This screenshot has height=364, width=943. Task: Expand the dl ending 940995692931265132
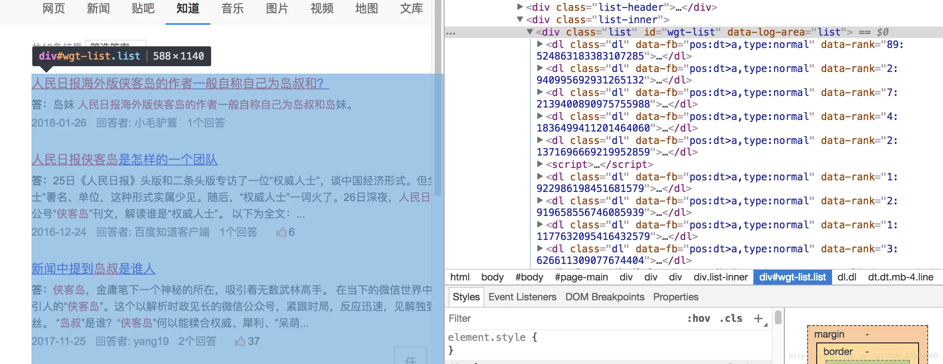tap(540, 68)
